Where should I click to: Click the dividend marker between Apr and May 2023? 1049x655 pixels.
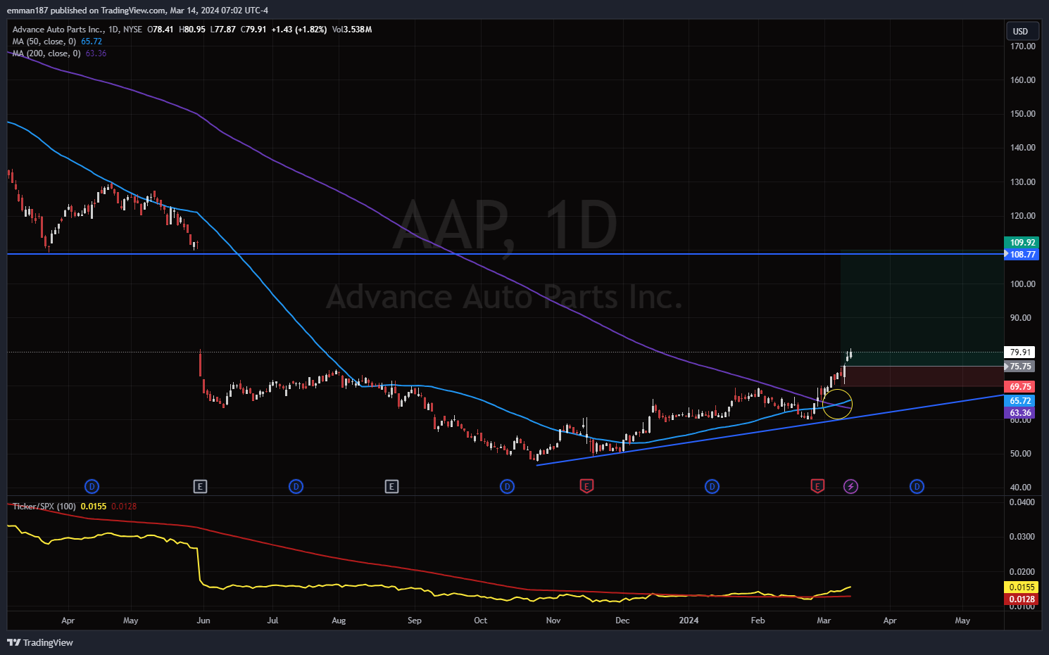pos(92,486)
